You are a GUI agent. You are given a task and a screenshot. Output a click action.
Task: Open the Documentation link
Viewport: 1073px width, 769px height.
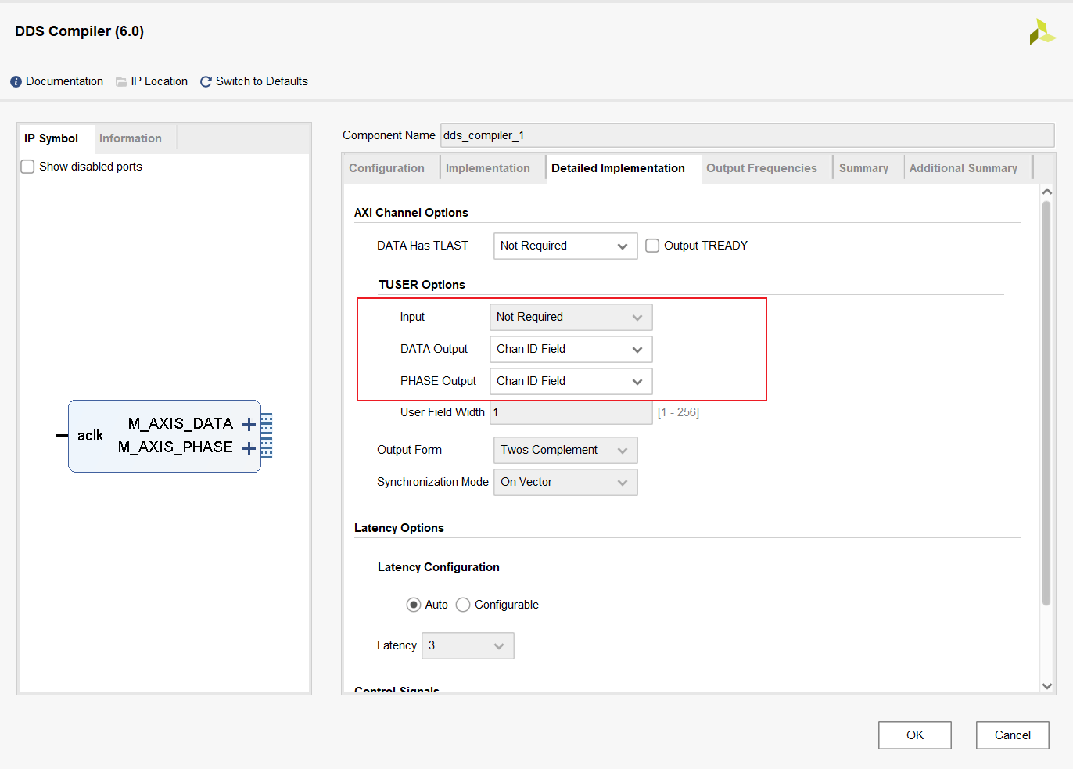64,81
